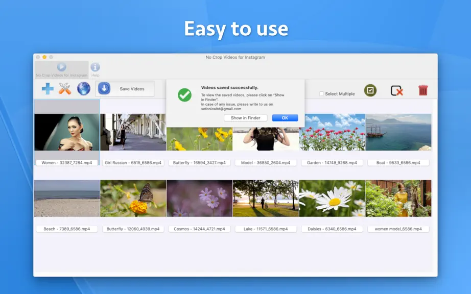Click the green select all checkmark icon
This screenshot has width=471, height=294.
coord(370,90)
